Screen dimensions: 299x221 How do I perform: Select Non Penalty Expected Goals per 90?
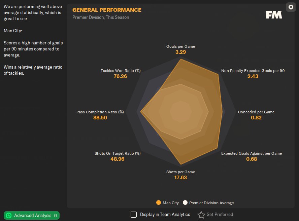pyautogui.click(x=253, y=71)
